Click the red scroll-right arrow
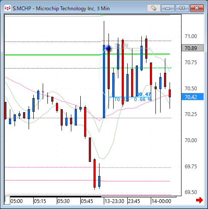208x209 pixels. [x=199, y=200]
